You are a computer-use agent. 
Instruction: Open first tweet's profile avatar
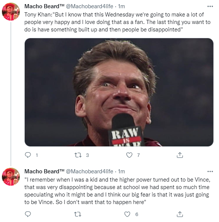11,12
